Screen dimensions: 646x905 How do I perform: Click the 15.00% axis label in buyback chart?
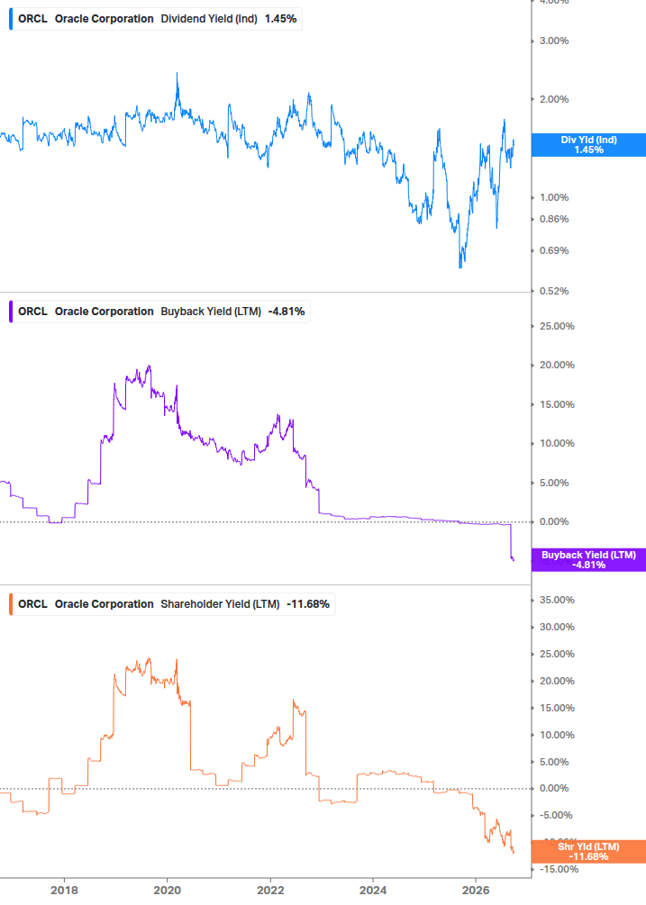pos(557,404)
